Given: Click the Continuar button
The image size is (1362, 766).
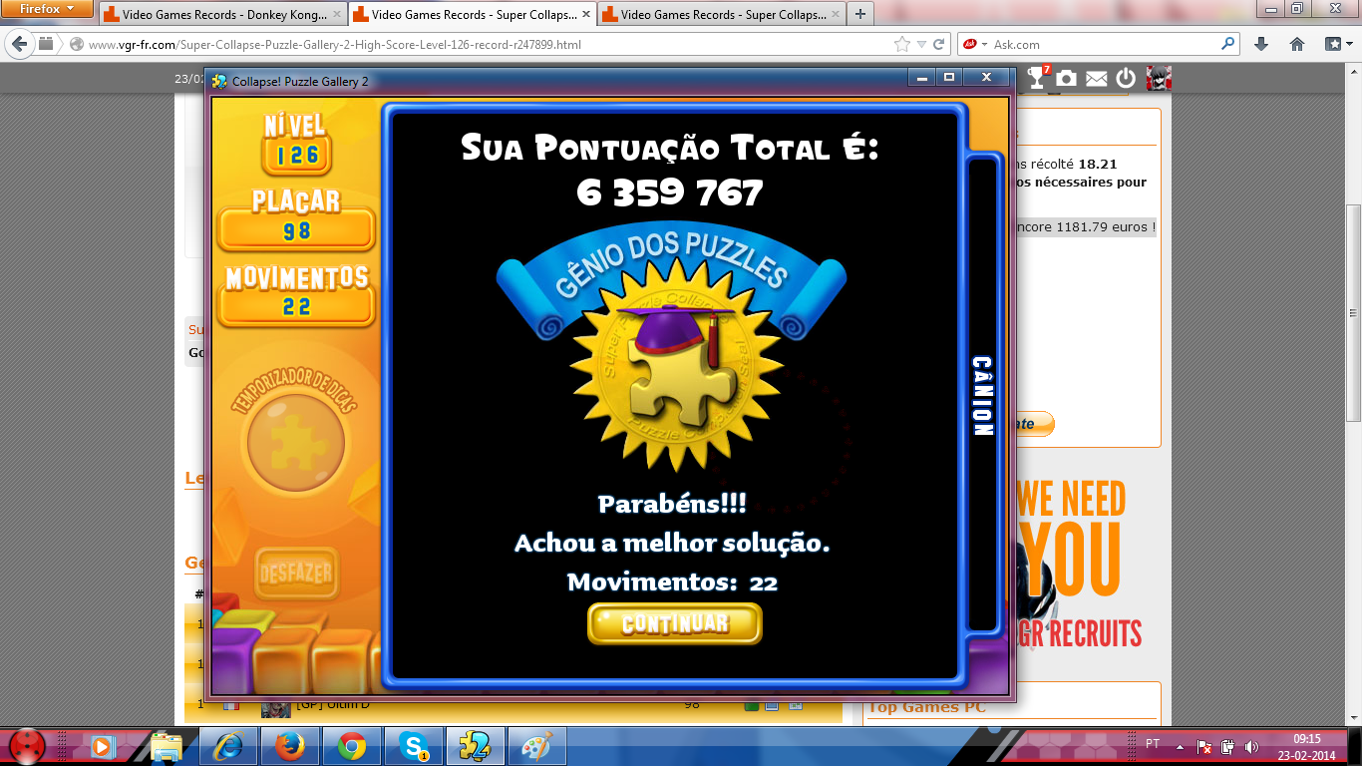Looking at the screenshot, I should click(674, 624).
